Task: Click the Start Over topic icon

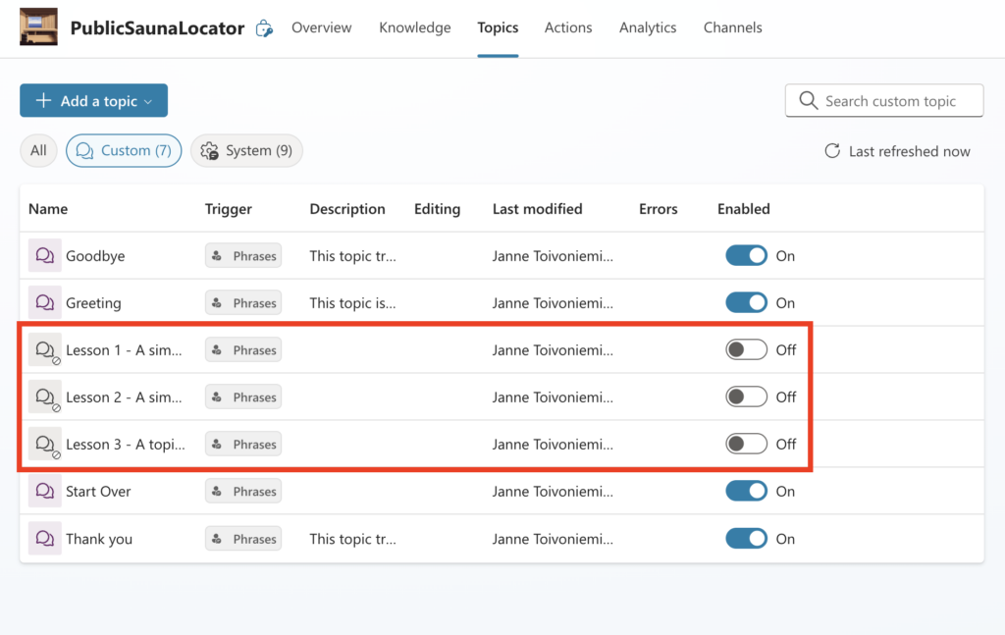Action: [x=45, y=492]
